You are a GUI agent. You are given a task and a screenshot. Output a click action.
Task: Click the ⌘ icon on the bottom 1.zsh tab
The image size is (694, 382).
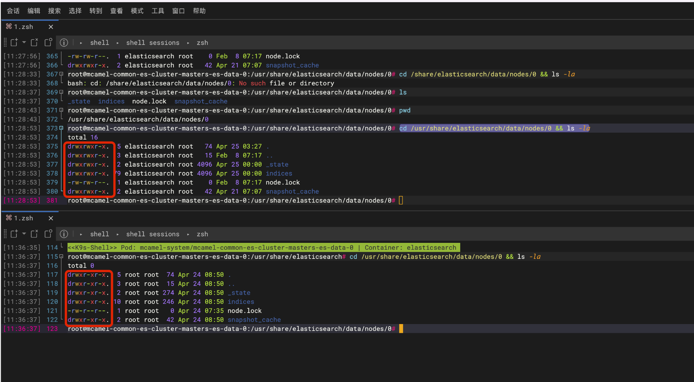[x=8, y=218]
